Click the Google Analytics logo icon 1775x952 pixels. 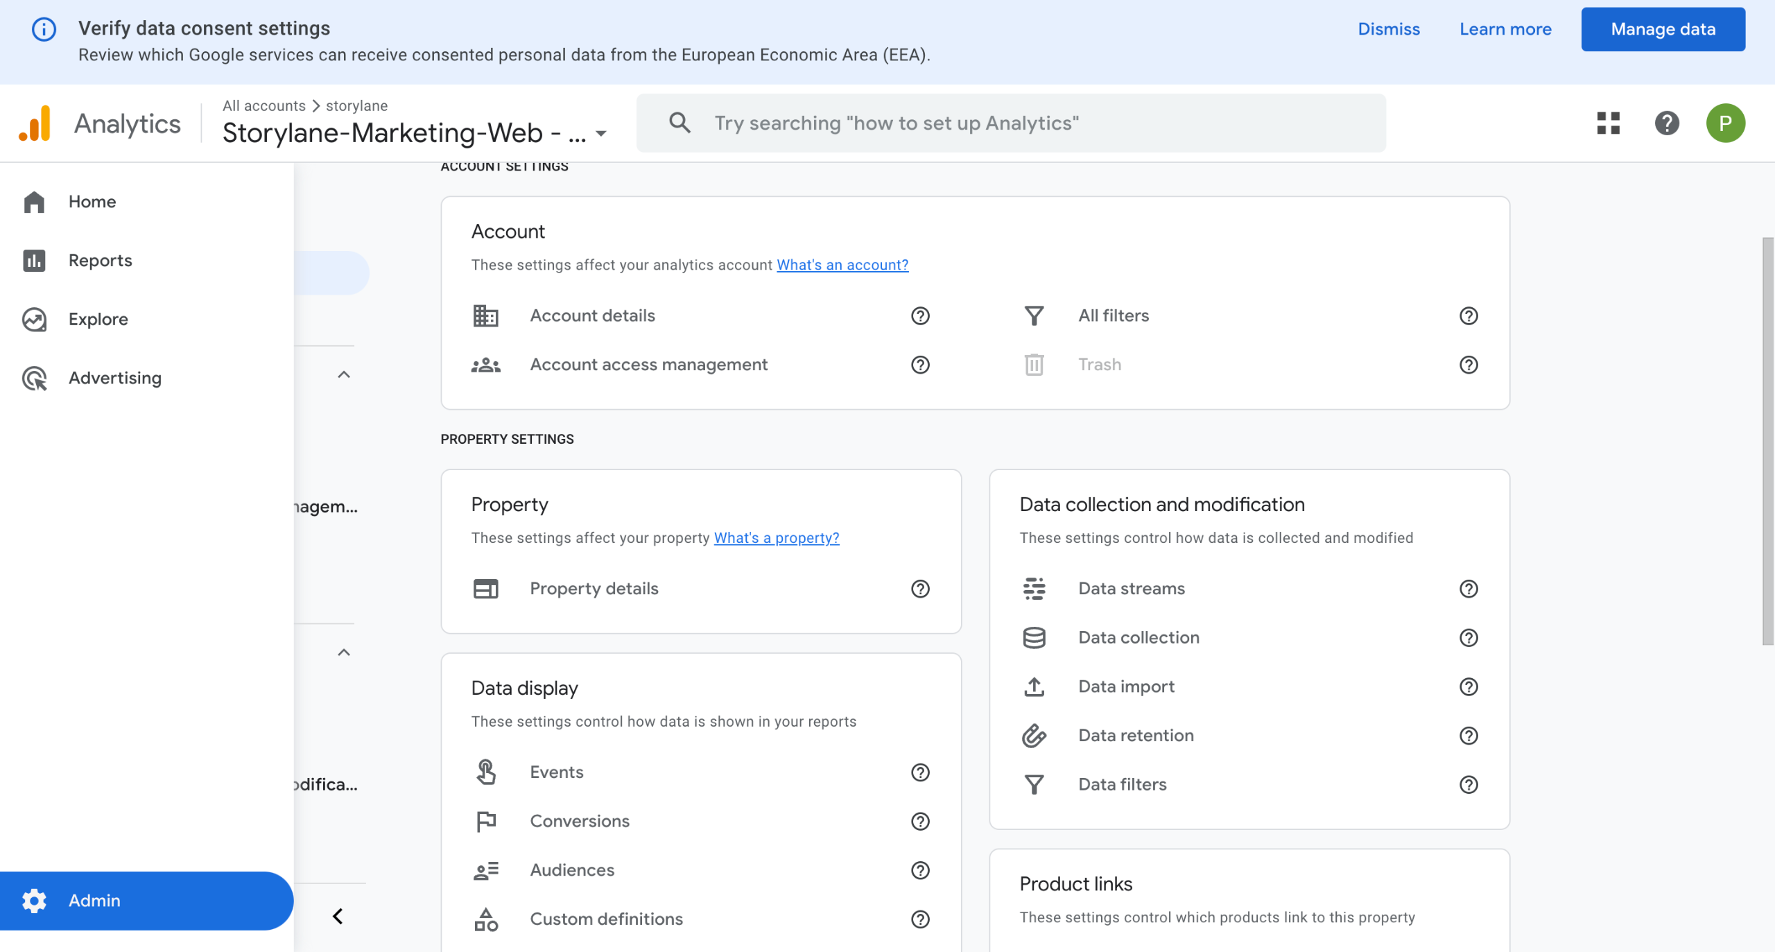35,123
